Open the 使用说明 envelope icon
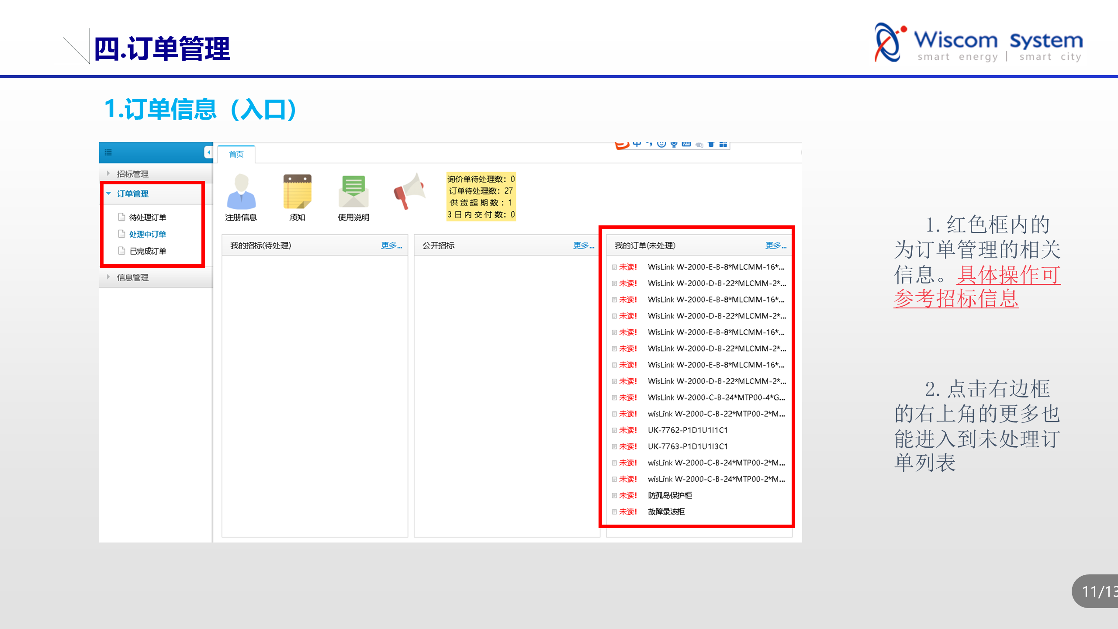This screenshot has width=1118, height=629. [353, 192]
